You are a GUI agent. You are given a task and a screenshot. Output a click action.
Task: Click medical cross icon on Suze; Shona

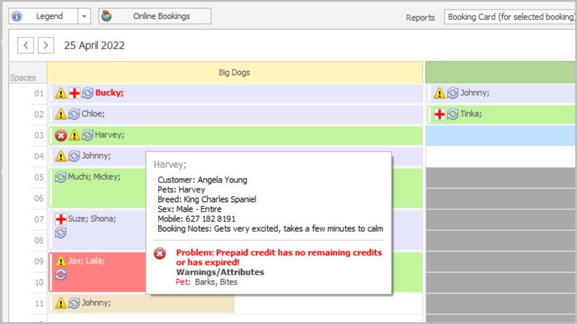[x=61, y=219]
